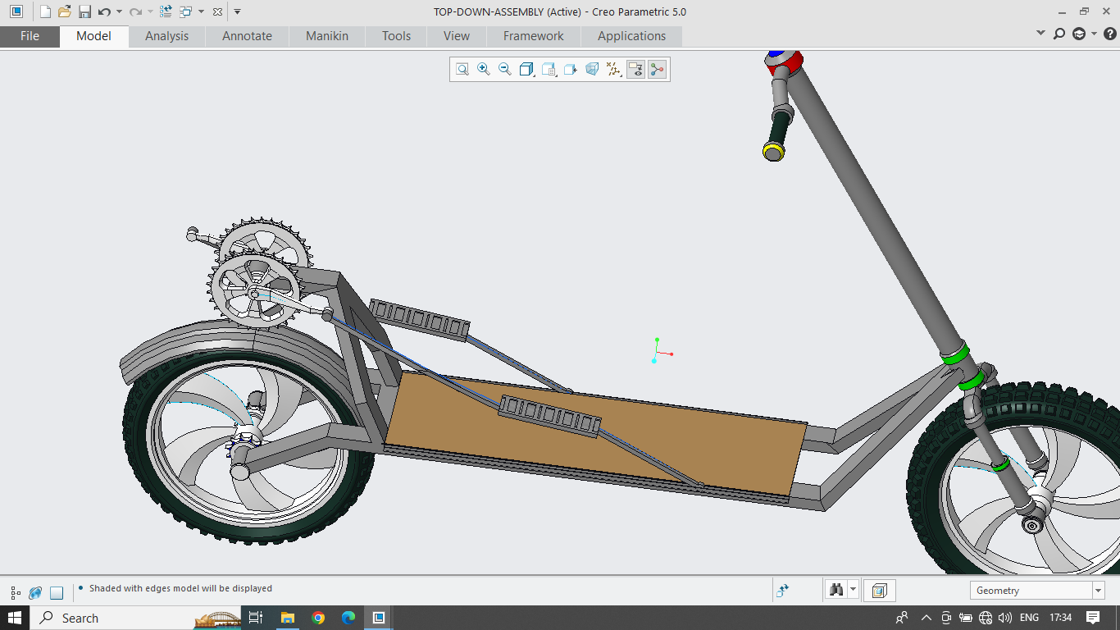Switch to the Analysis ribbon tab
1120x630 pixels.
[166, 36]
